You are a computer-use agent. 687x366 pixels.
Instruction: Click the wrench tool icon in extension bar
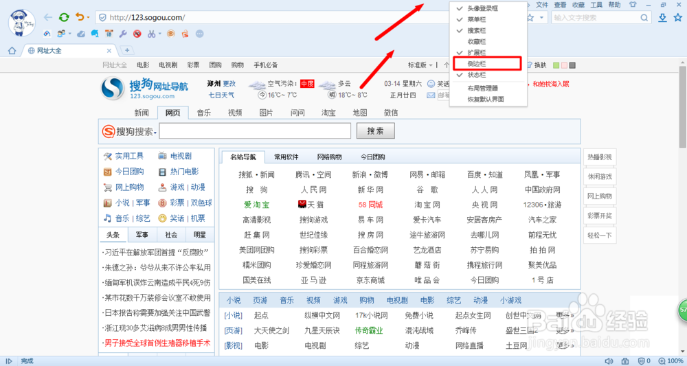[x=123, y=34]
